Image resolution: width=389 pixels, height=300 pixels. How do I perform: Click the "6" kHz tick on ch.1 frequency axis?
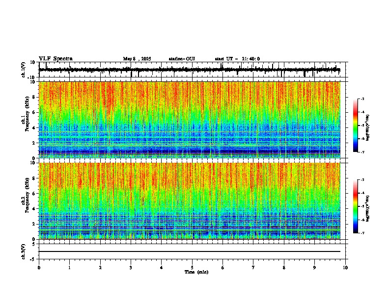(34, 112)
